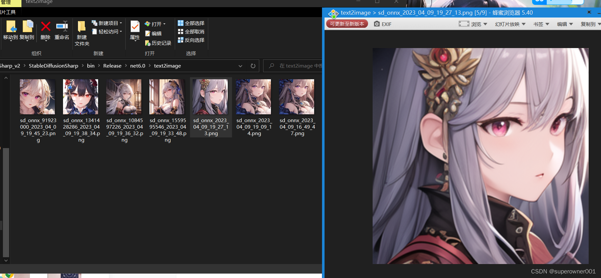Create a New folder (新建文件夹)
Image resolution: width=601 pixels, height=278 pixels.
point(82,33)
